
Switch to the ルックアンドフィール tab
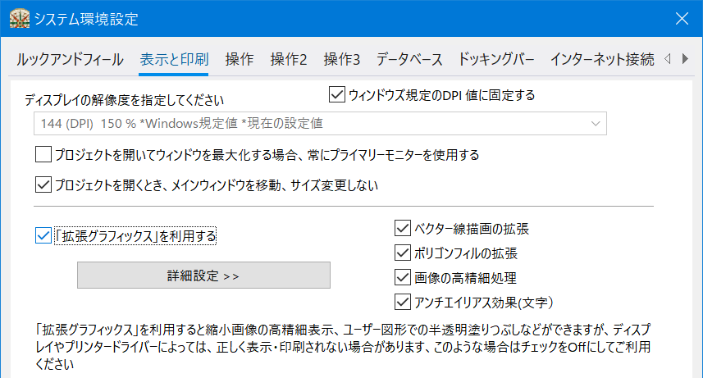[70, 59]
